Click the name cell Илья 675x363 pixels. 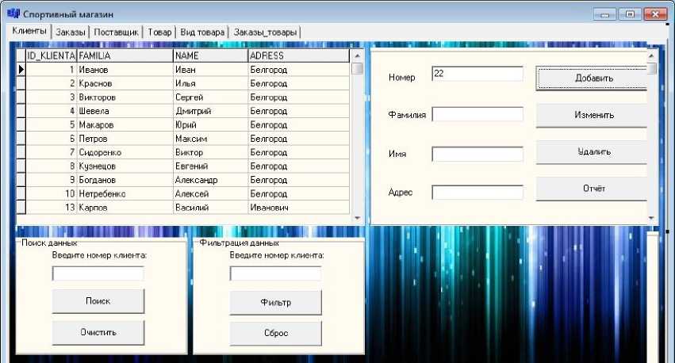click(x=210, y=83)
